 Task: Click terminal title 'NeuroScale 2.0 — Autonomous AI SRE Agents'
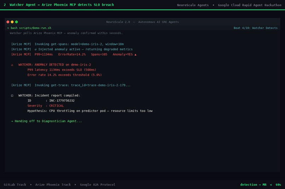pyautogui.click(x=142, y=22)
